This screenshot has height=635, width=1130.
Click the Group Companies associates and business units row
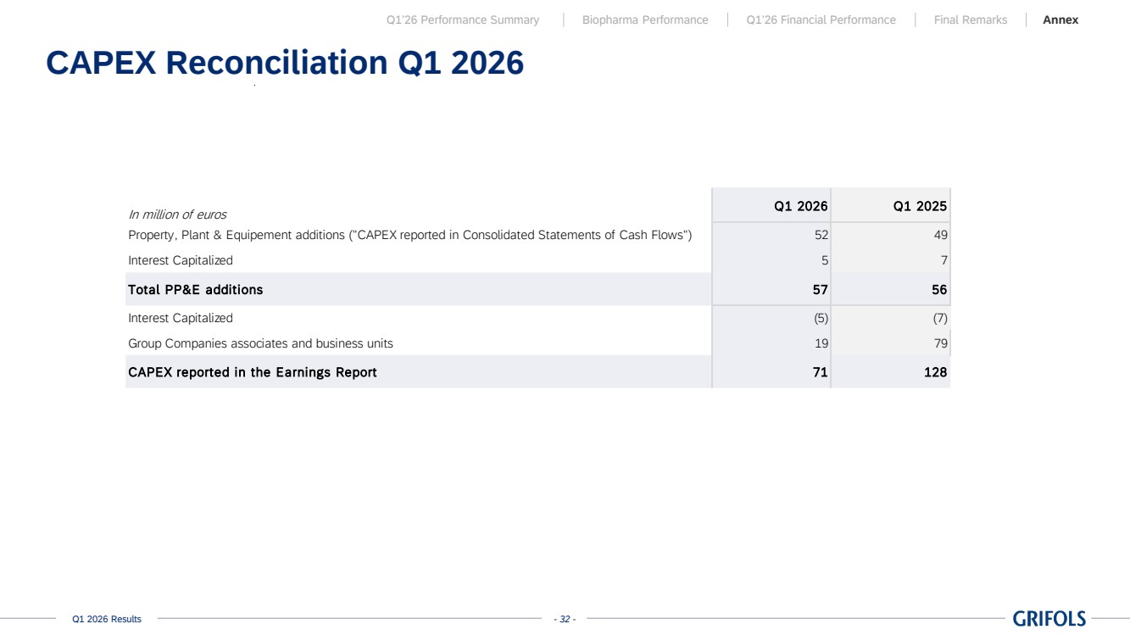(x=537, y=343)
